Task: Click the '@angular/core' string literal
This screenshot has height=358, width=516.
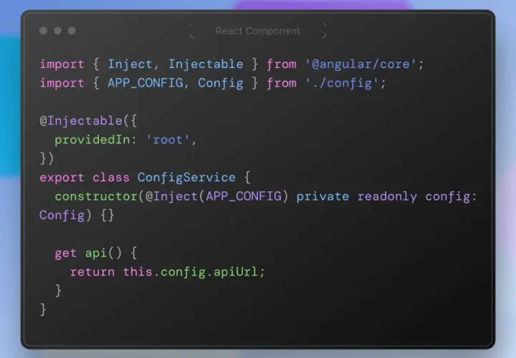Action: point(360,64)
